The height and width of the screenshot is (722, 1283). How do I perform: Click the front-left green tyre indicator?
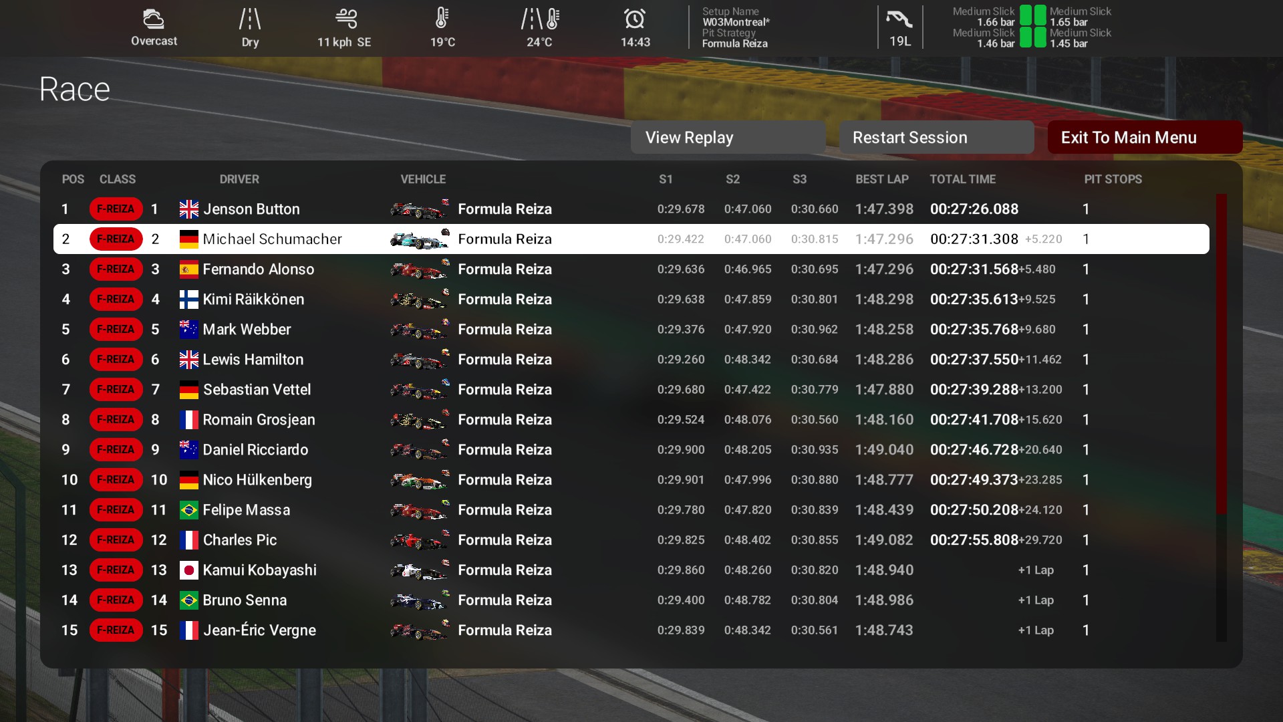click(x=1026, y=15)
